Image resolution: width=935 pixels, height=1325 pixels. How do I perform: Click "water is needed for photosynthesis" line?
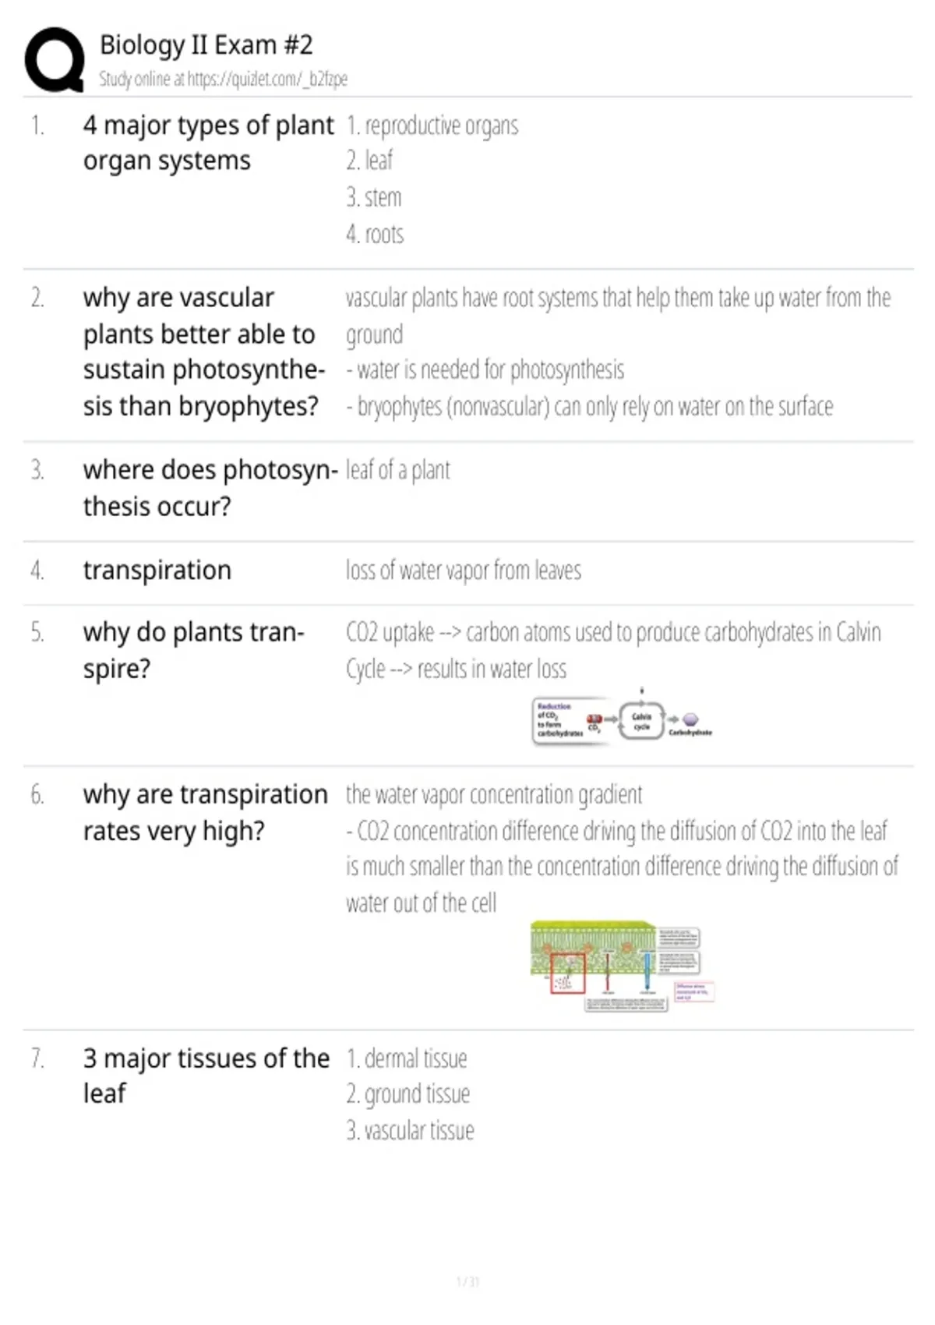485,369
